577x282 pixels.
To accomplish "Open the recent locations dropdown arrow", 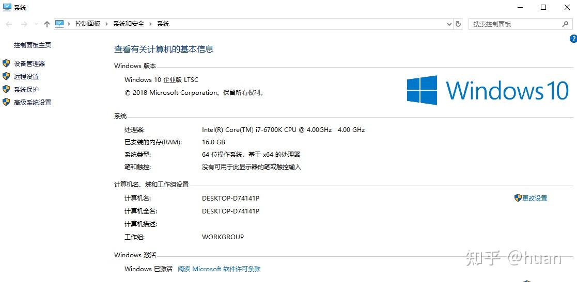I will 36,24.
